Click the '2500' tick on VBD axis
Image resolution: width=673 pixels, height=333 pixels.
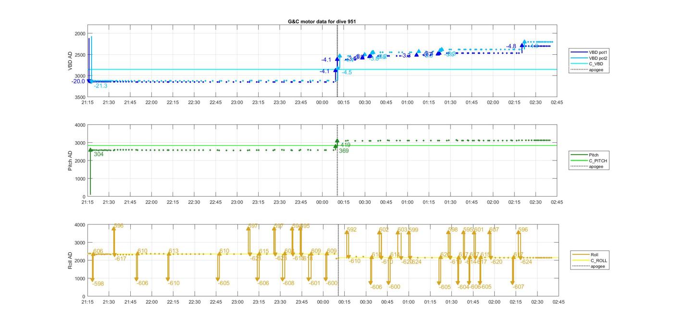[x=79, y=55]
